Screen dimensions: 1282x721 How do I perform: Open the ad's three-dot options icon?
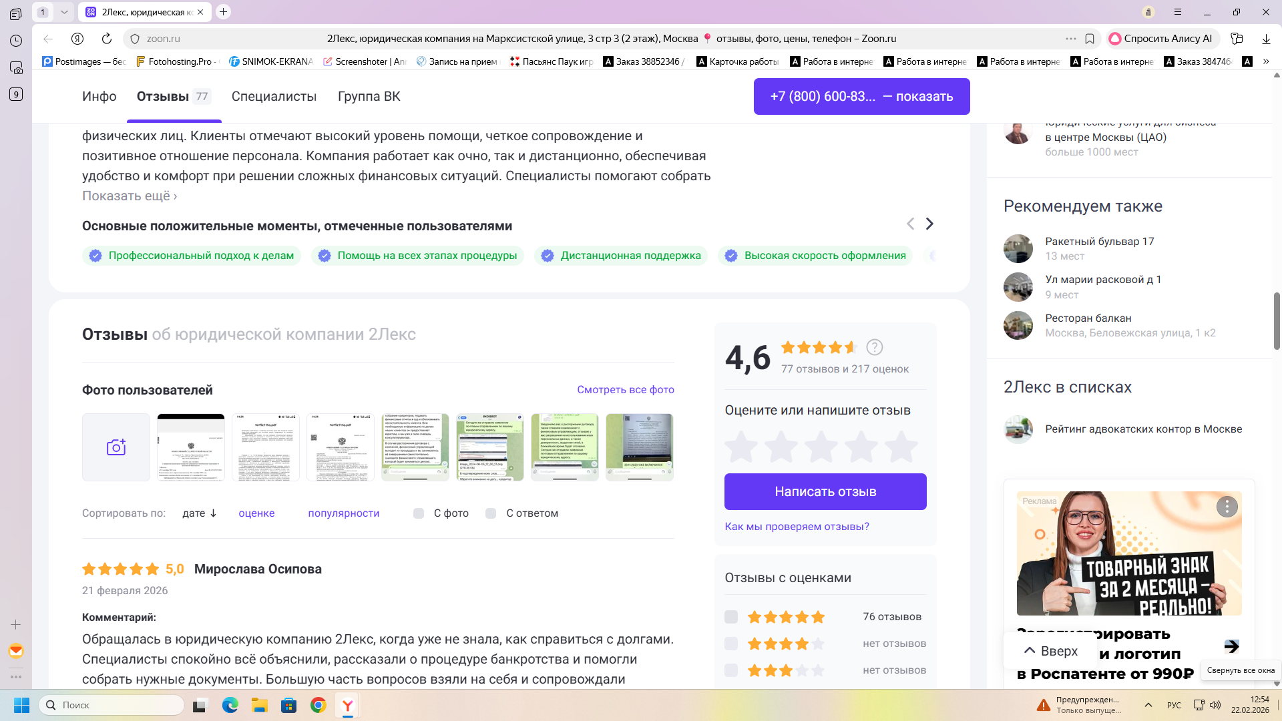coord(1227,507)
